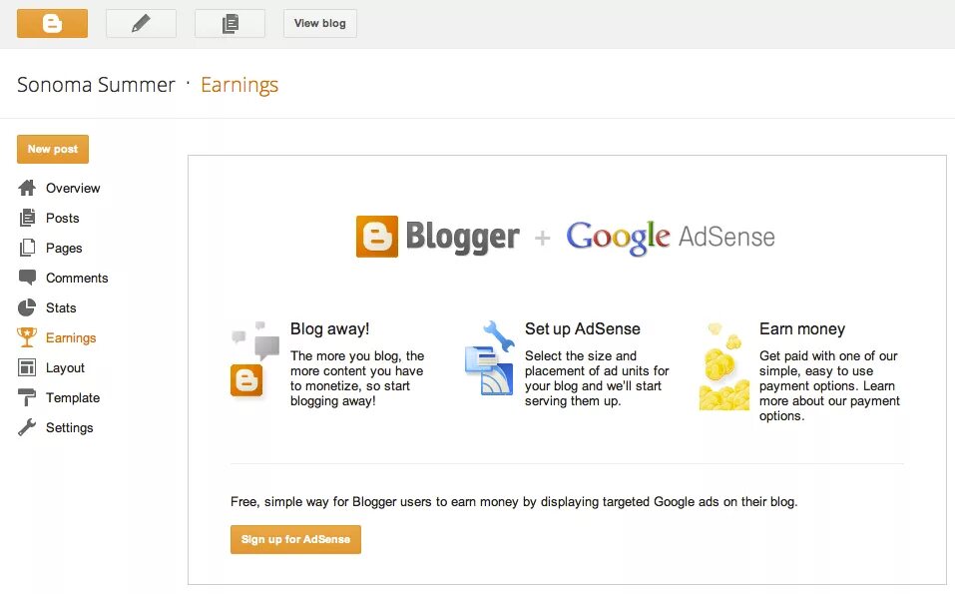Viewport: 955px width, 594px height.
Task: Click the Google AdSense logo
Action: (671, 238)
